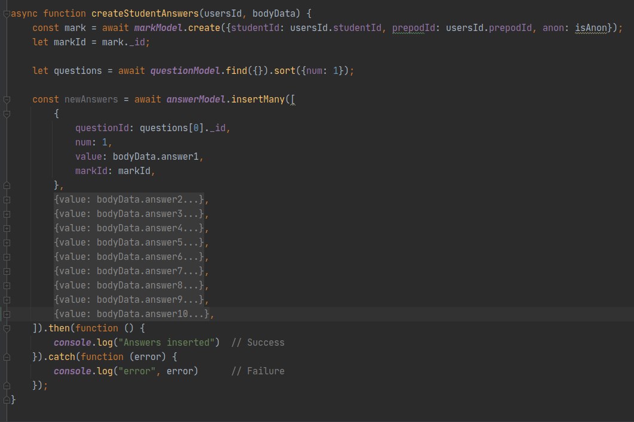This screenshot has height=422, width=634.
Task: Click fold end marker beside final });
Action: tap(7, 386)
